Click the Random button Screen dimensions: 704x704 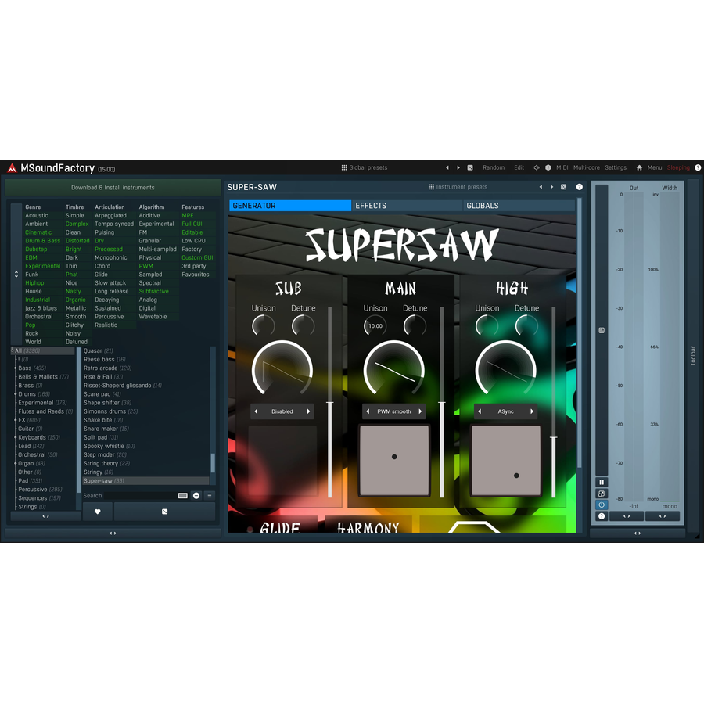pos(494,167)
